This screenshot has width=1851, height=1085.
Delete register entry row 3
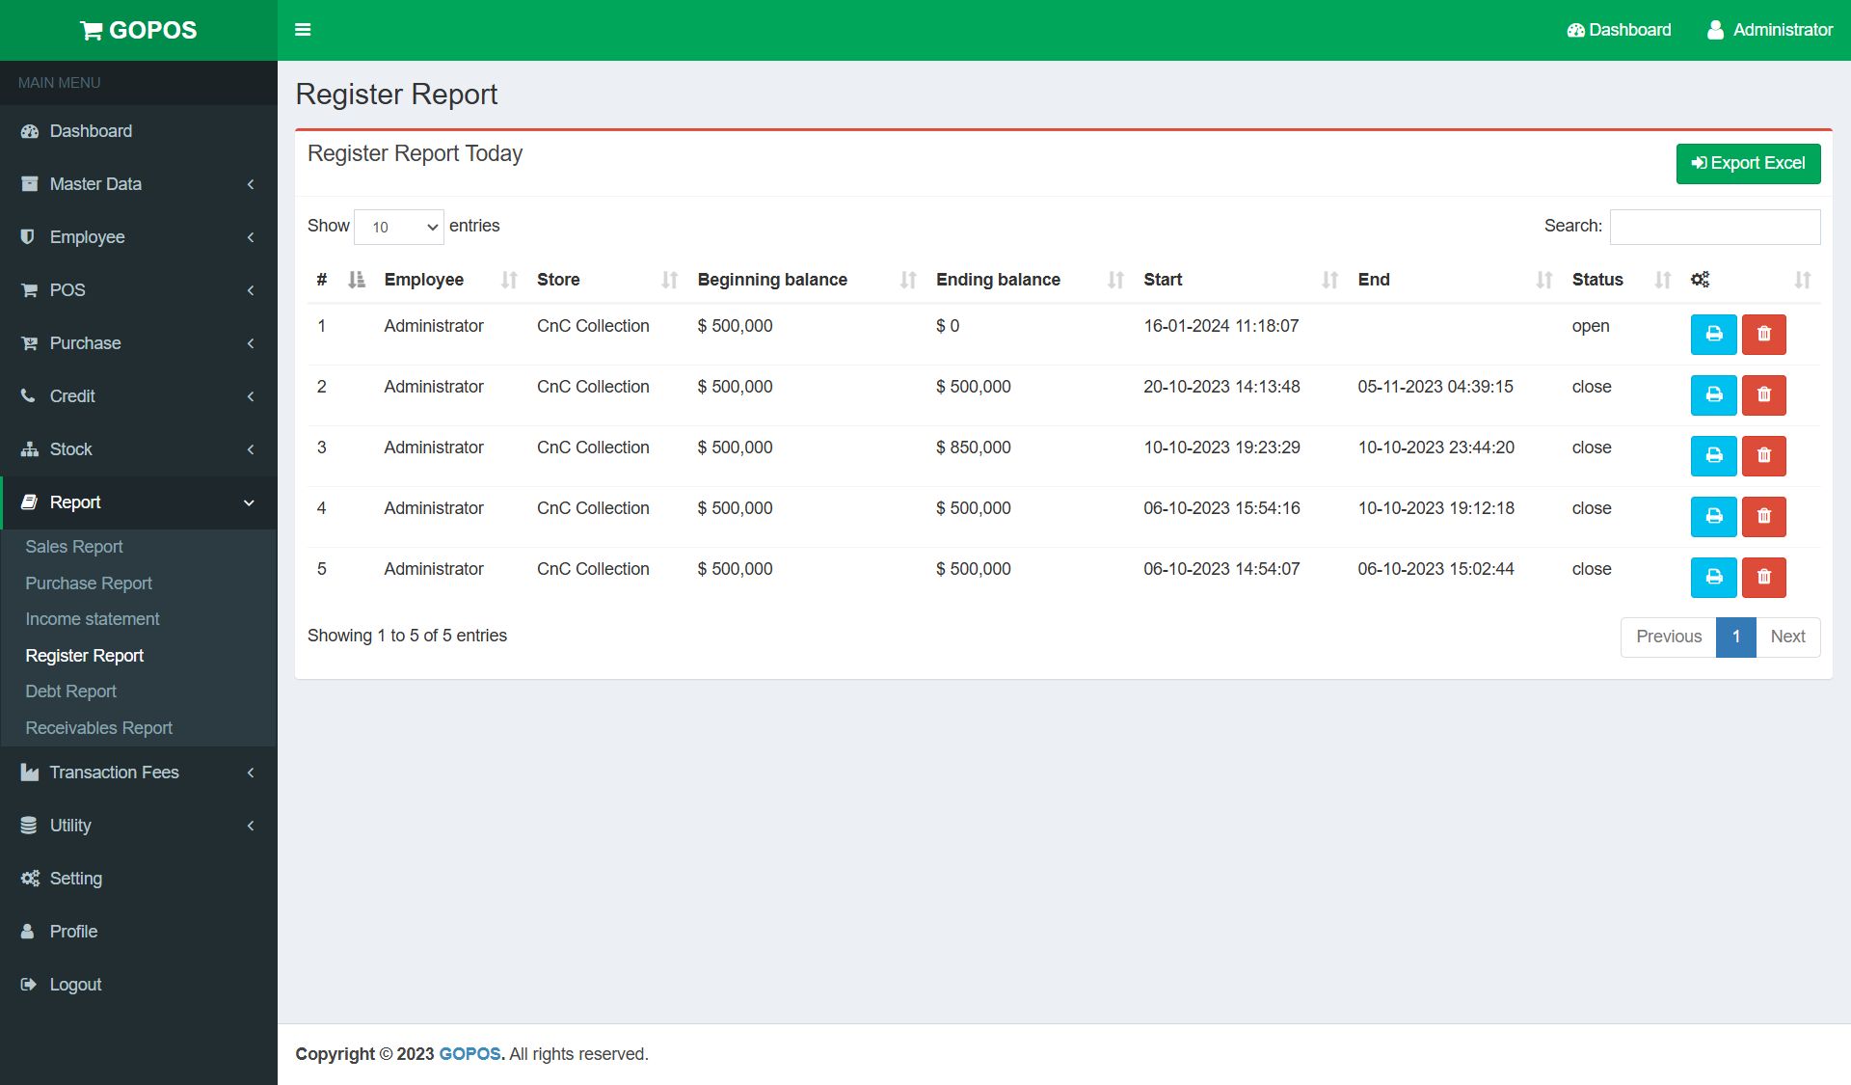[x=1763, y=456]
